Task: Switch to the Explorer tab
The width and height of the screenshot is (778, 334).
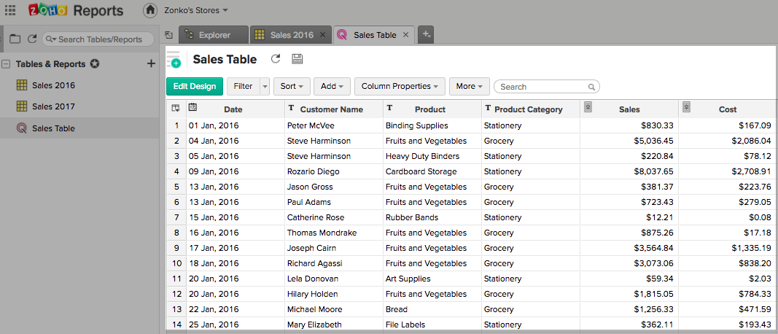Action: click(211, 35)
